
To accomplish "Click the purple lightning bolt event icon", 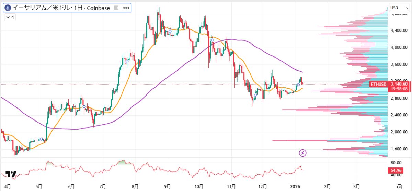I will click(x=303, y=153).
